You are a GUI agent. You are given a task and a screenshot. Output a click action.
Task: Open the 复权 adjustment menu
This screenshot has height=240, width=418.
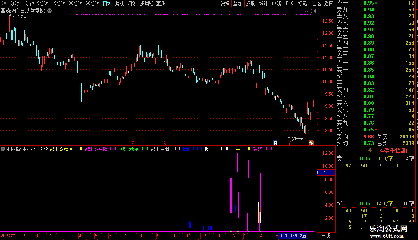[x=225, y=3]
